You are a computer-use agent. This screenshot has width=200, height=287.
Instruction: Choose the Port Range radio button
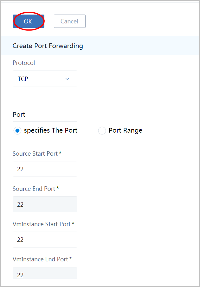click(x=102, y=131)
